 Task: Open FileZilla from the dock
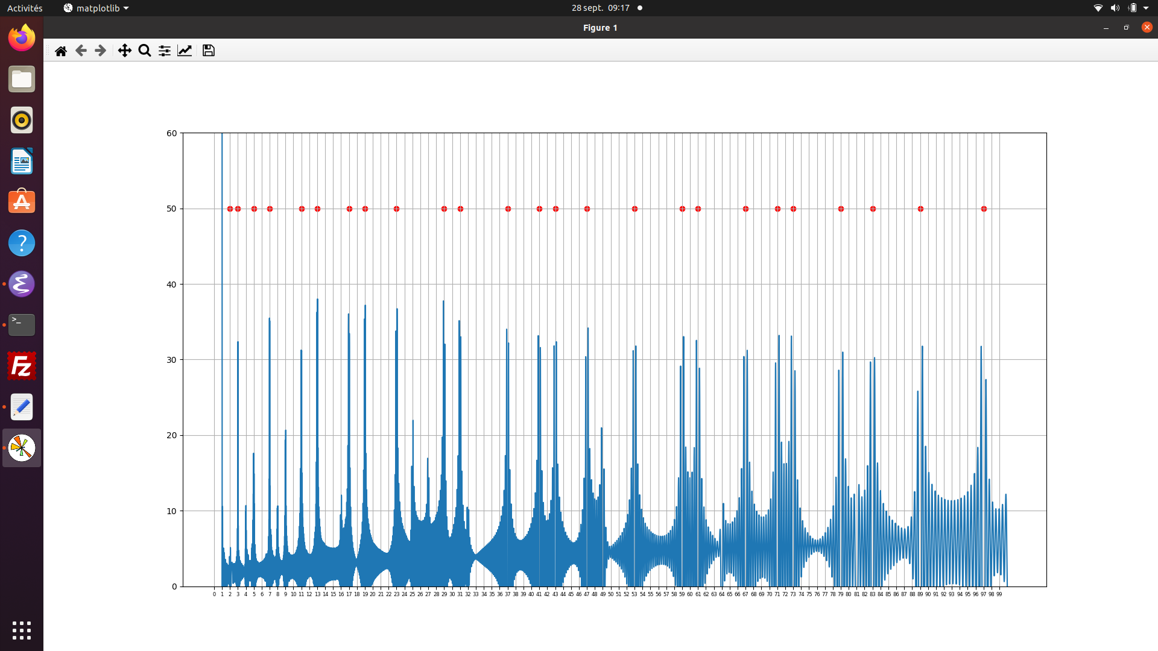point(22,366)
